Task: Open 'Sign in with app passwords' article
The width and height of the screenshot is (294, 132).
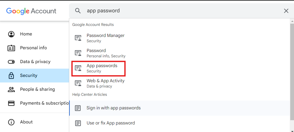Action: click(180, 108)
